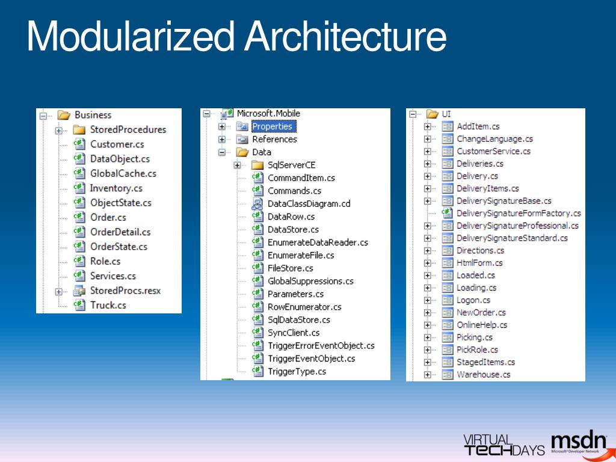Click the HtmlForm.cs form icon
This screenshot has height=462, width=616.
point(448,263)
